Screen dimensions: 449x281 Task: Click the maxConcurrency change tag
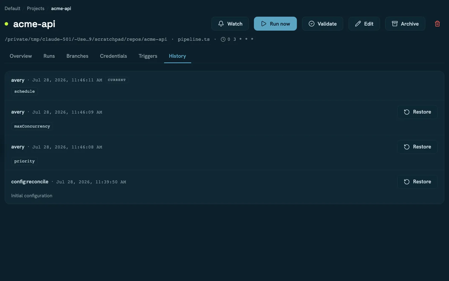[32, 126]
